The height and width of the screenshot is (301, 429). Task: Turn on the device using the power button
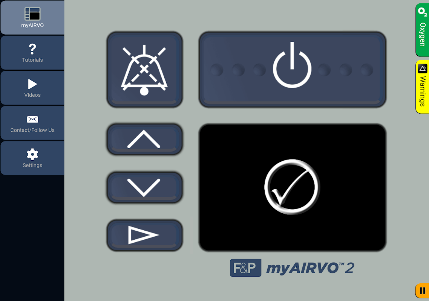292,69
